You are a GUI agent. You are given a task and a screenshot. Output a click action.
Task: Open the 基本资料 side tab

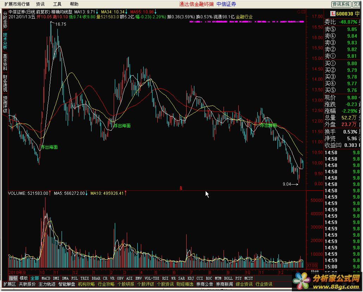[x=5, y=62]
